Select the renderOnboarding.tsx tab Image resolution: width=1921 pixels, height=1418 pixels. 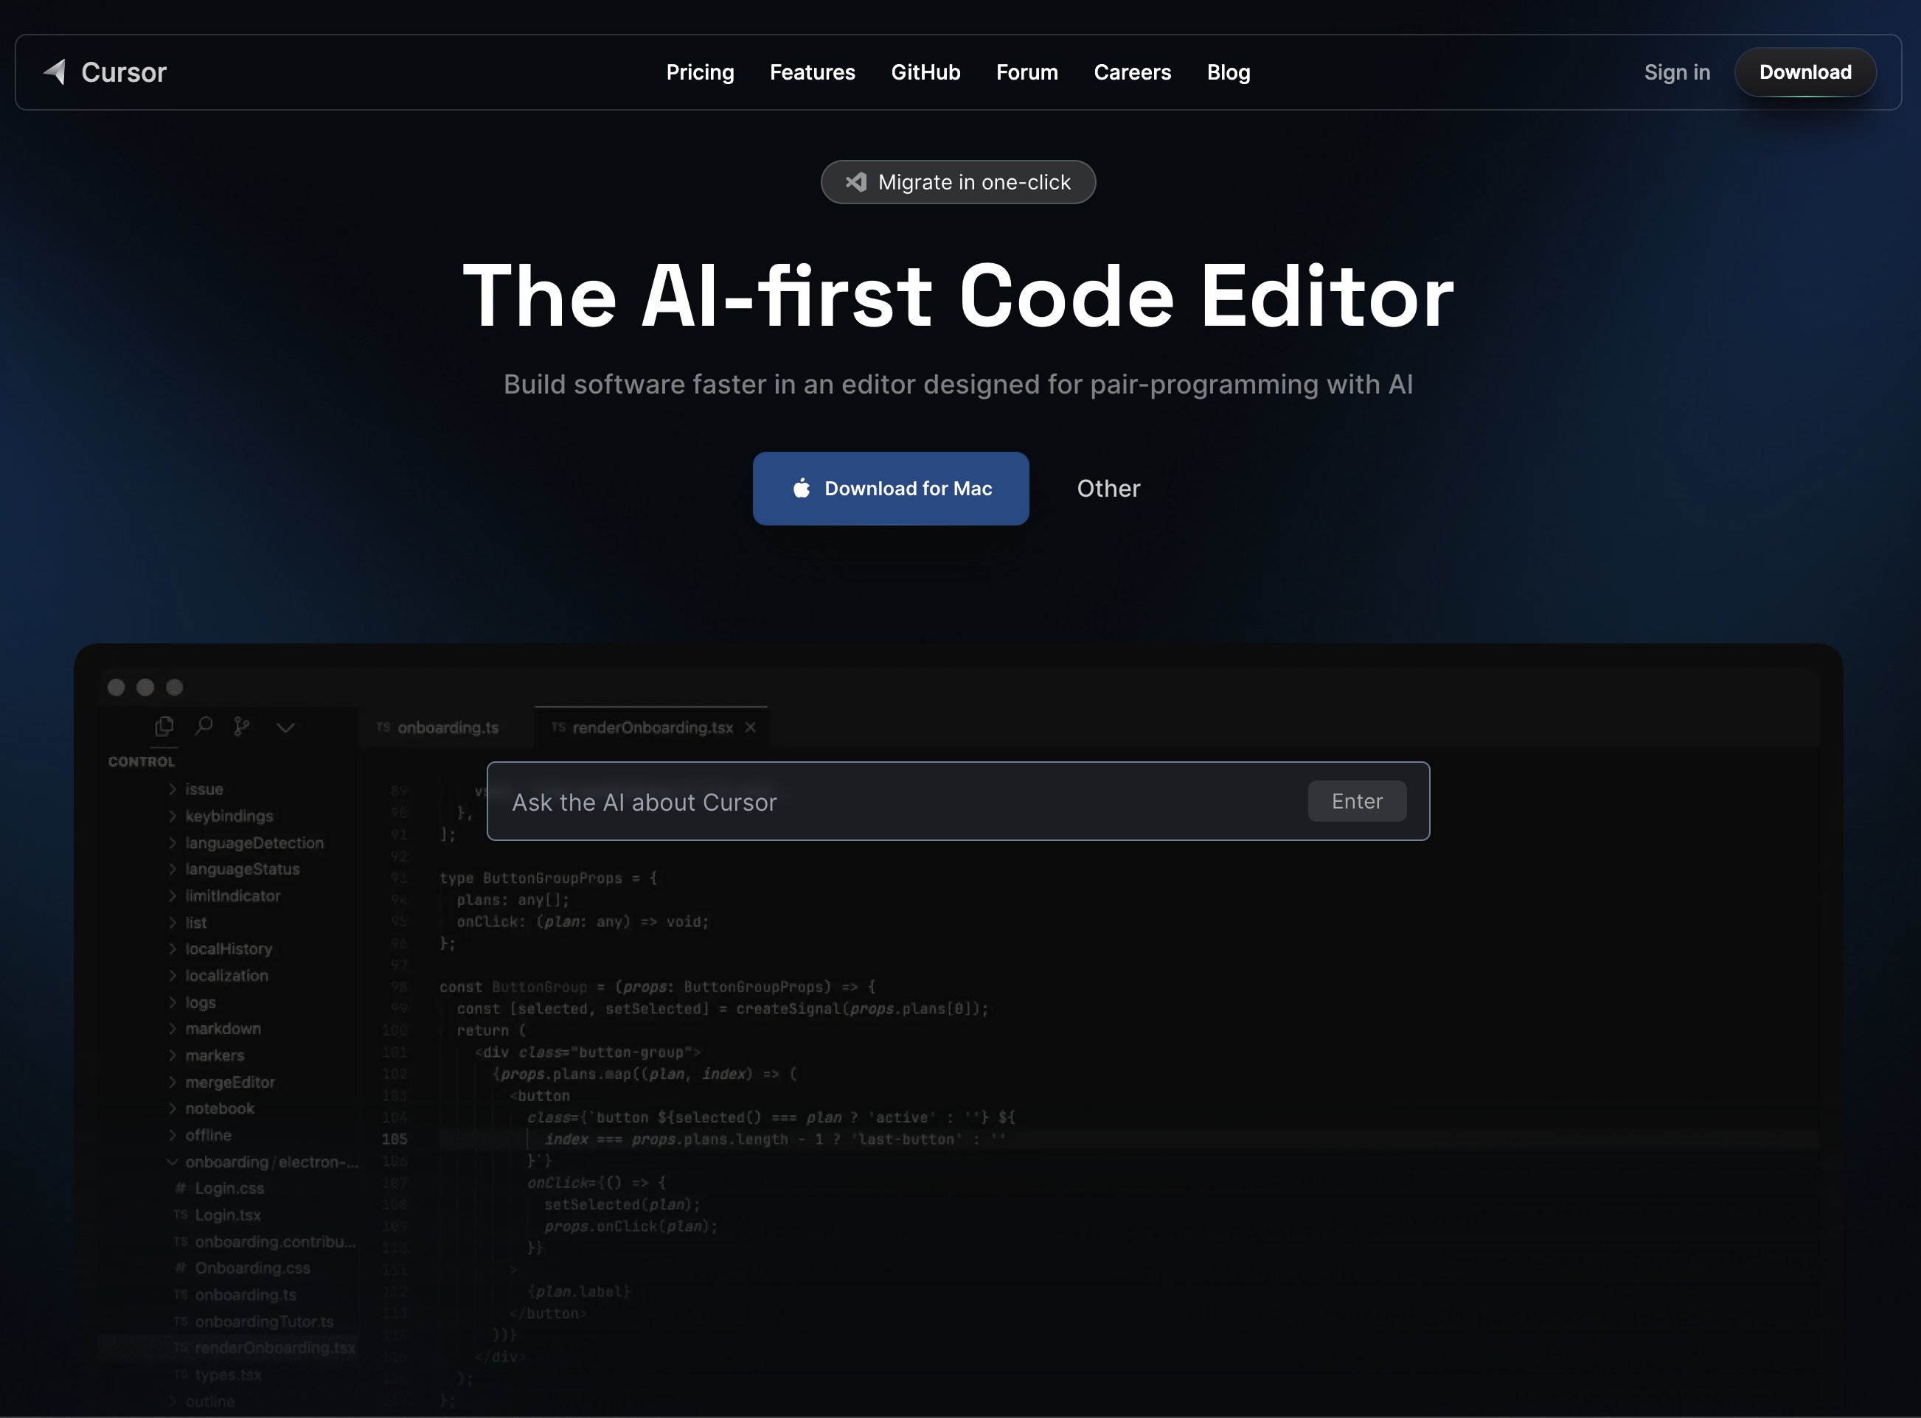point(651,728)
